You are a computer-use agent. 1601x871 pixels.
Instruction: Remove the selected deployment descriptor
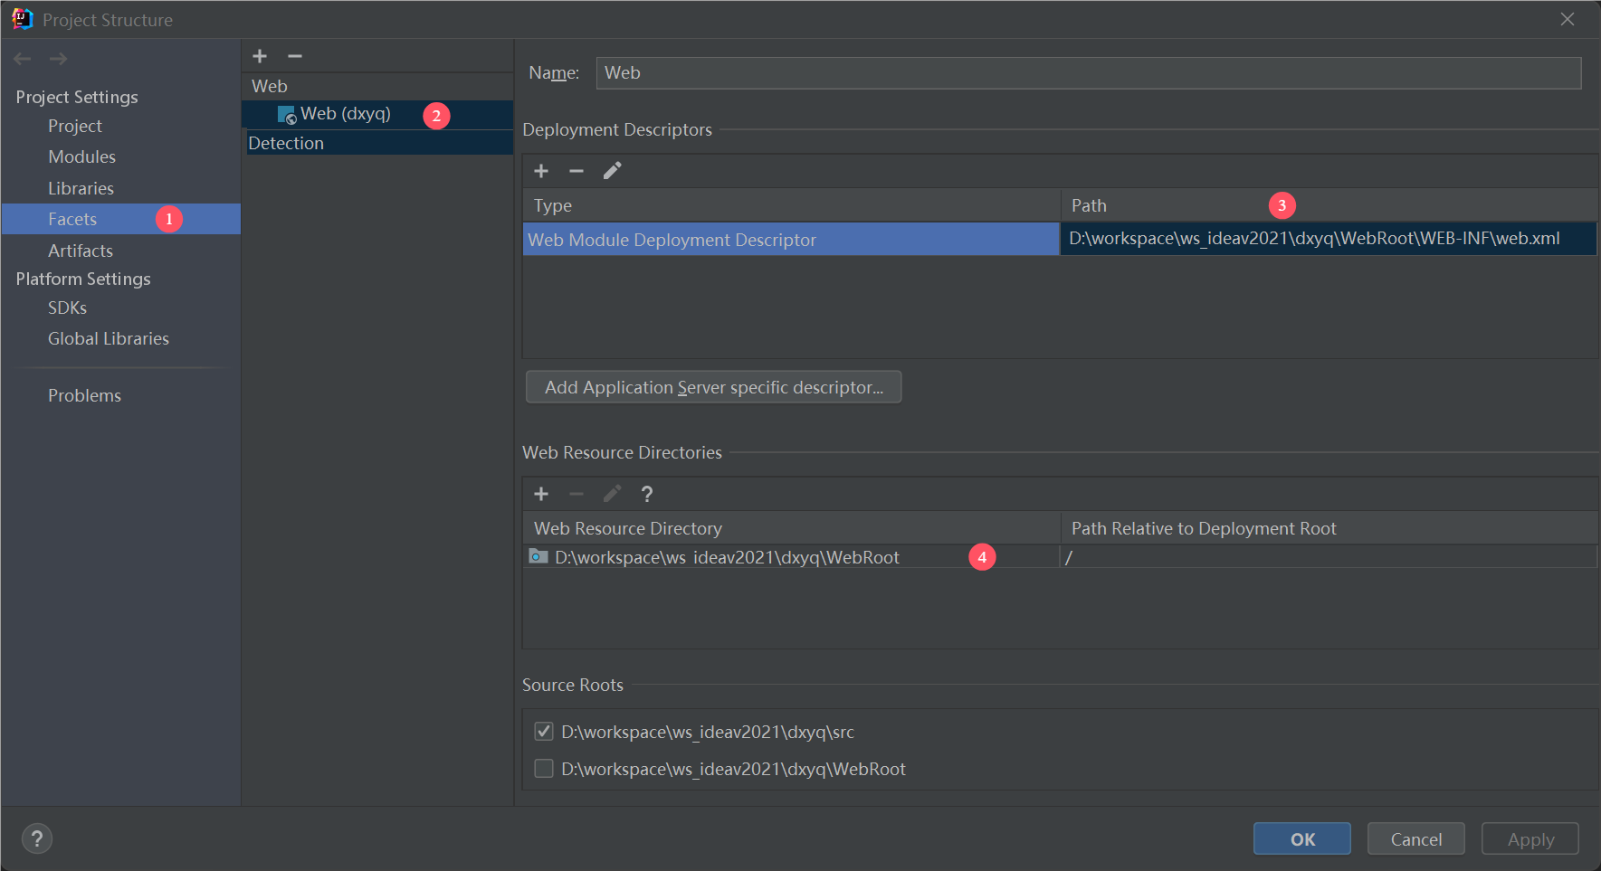(577, 171)
